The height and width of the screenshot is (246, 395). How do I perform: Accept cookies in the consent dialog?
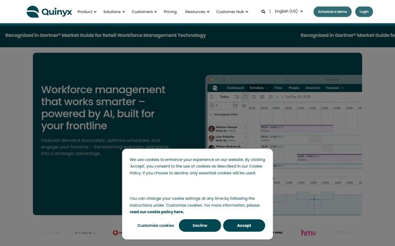[x=244, y=225]
